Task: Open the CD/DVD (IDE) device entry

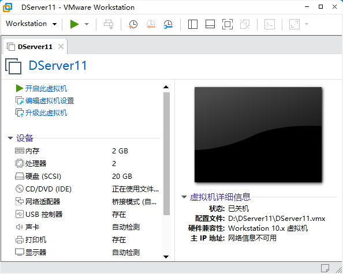Action: pyautogui.click(x=87, y=189)
